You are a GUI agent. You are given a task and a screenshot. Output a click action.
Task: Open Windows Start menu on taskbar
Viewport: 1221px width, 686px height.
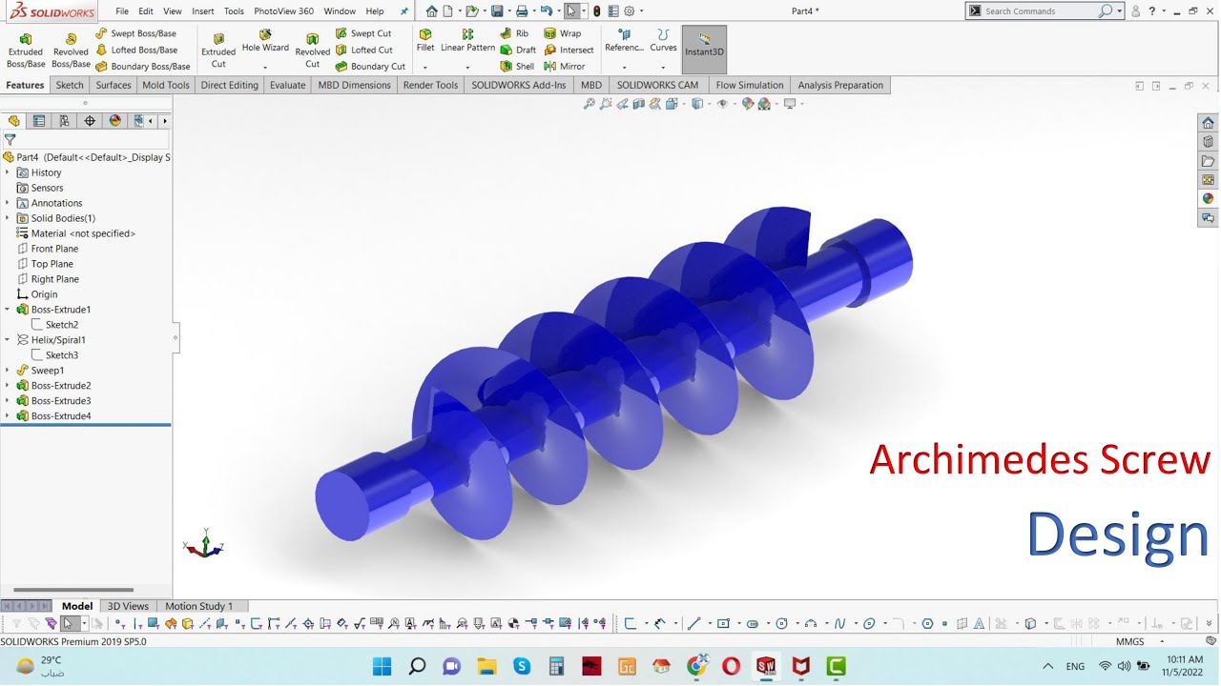(x=382, y=666)
